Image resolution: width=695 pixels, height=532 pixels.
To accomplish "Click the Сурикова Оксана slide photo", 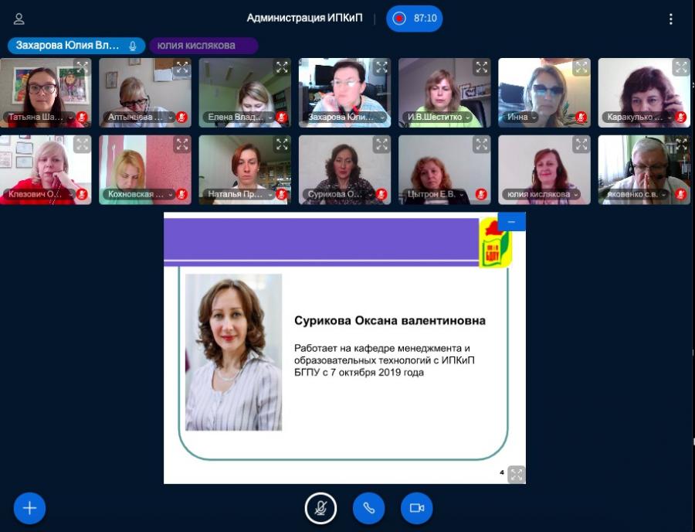I will pyautogui.click(x=233, y=353).
